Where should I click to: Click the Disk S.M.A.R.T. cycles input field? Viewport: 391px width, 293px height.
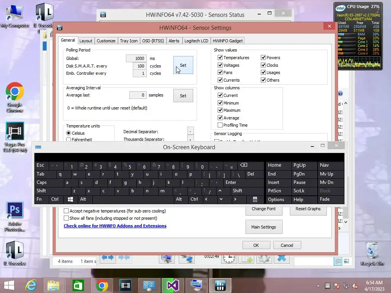tap(140, 66)
